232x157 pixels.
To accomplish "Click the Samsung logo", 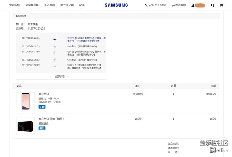I will [x=116, y=5].
